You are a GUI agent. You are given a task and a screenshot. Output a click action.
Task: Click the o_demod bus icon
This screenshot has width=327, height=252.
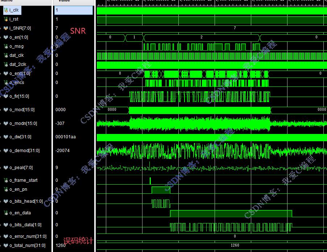(6, 150)
